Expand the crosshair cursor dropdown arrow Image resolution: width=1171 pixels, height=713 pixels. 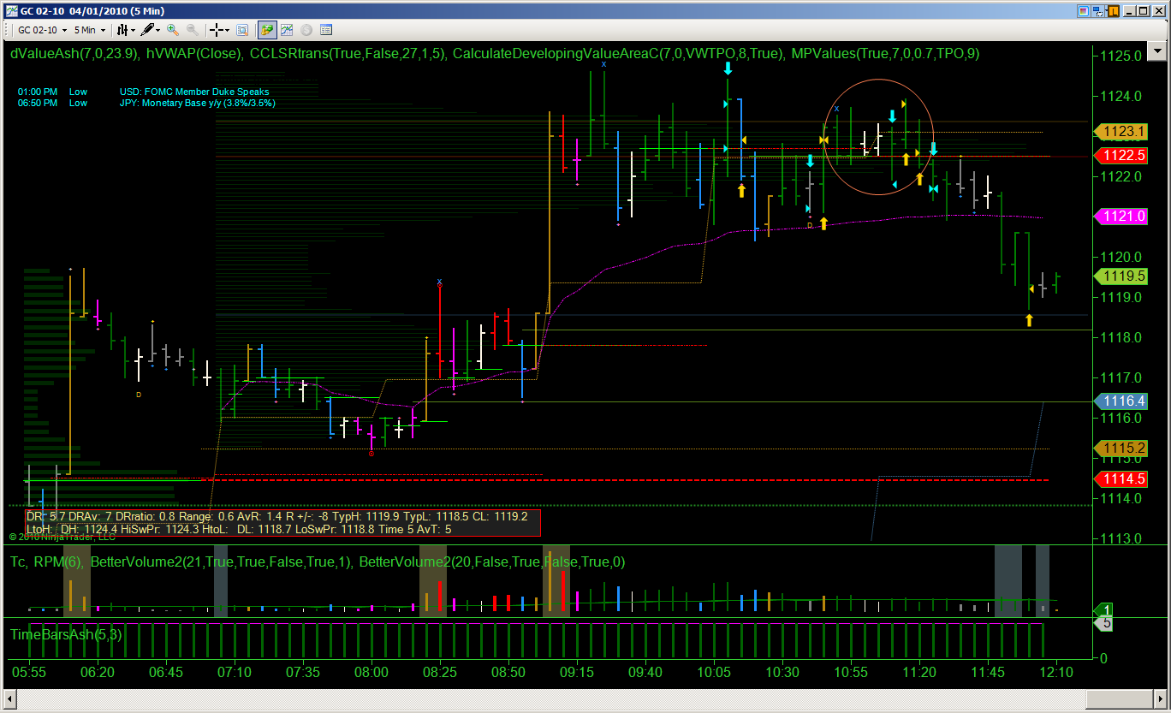pyautogui.click(x=228, y=30)
